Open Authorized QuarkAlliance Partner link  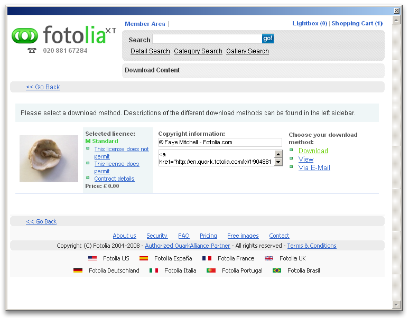point(188,246)
